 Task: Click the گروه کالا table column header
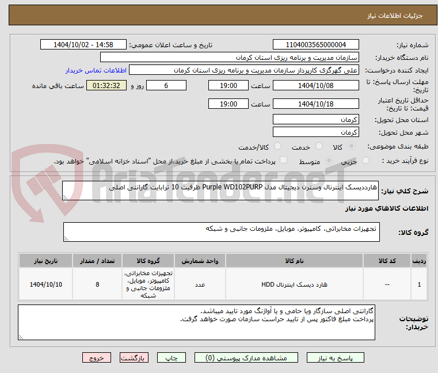pyautogui.click(x=148, y=261)
